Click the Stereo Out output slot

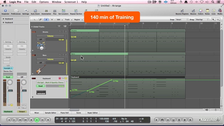(8, 71)
